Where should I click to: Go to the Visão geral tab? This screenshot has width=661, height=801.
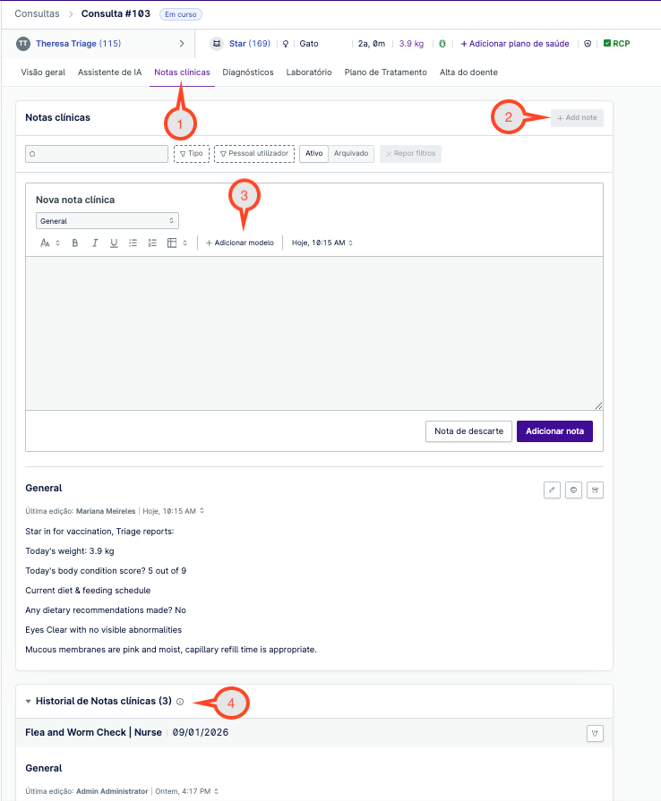tap(43, 72)
